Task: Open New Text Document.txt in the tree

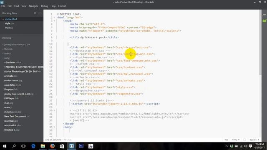Action: [x=17, y=116]
